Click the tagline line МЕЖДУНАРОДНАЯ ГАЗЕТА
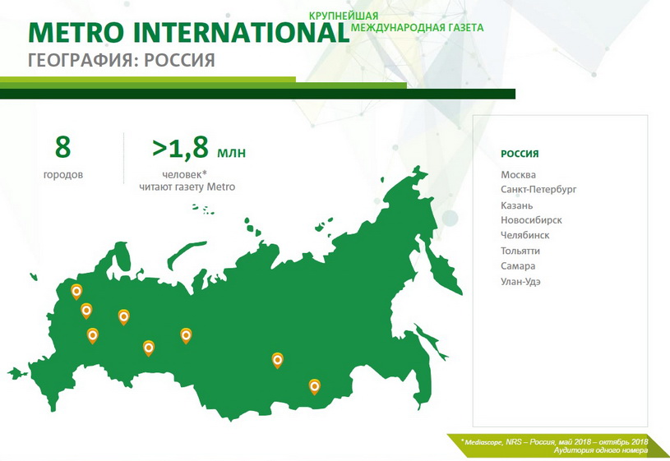Image resolution: width=670 pixels, height=461 pixels. pyautogui.click(x=417, y=28)
